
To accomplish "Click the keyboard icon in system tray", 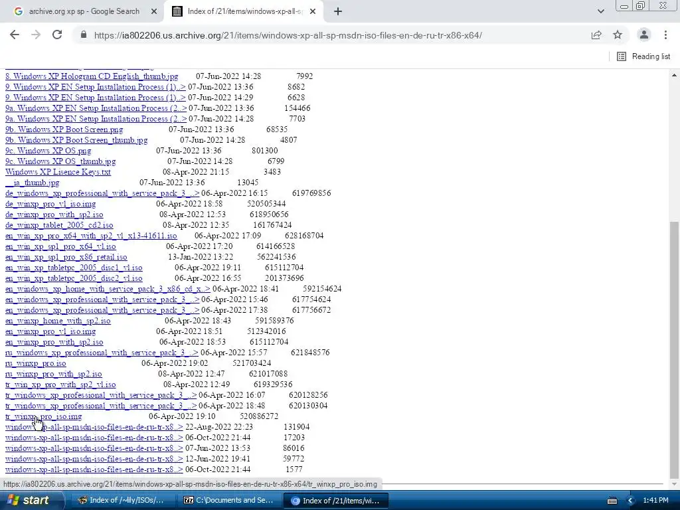I will click(612, 501).
